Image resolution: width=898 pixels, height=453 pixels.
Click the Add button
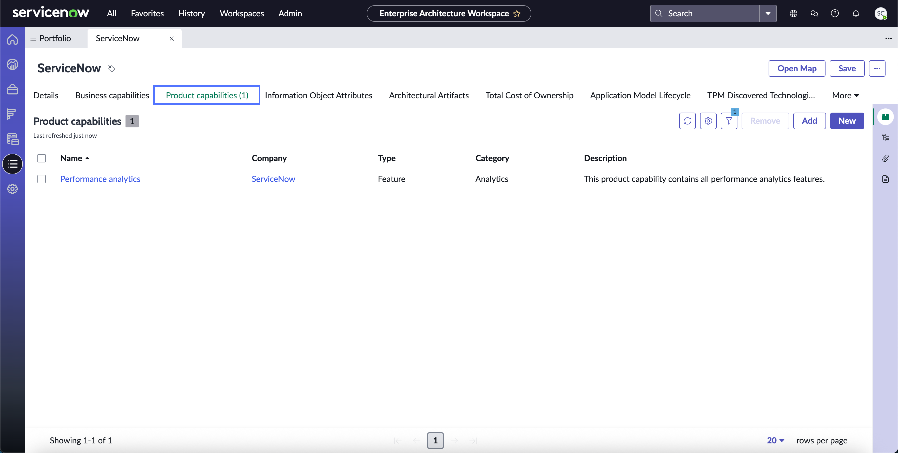809,121
